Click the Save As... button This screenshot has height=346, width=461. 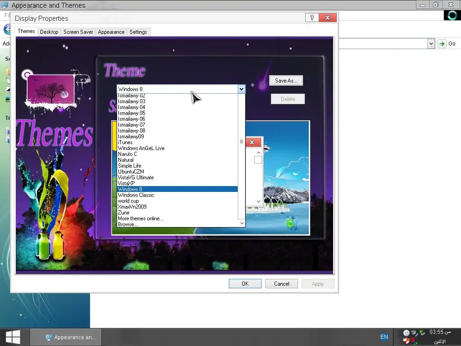pos(286,81)
